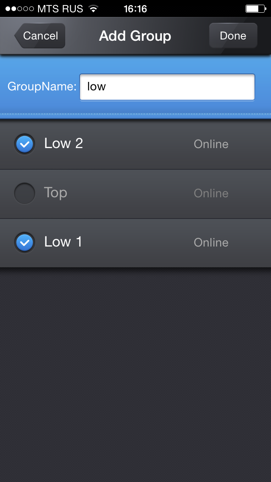271x482 pixels.
Task: Focus the GroupName text field
Action: coord(167,87)
